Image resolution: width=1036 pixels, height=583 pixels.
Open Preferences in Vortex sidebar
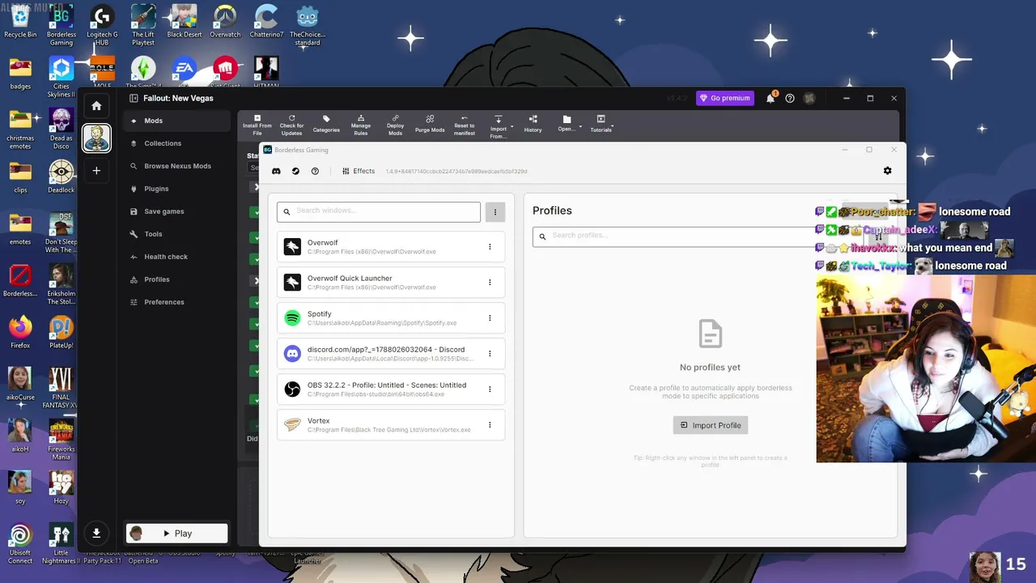(x=176, y=302)
